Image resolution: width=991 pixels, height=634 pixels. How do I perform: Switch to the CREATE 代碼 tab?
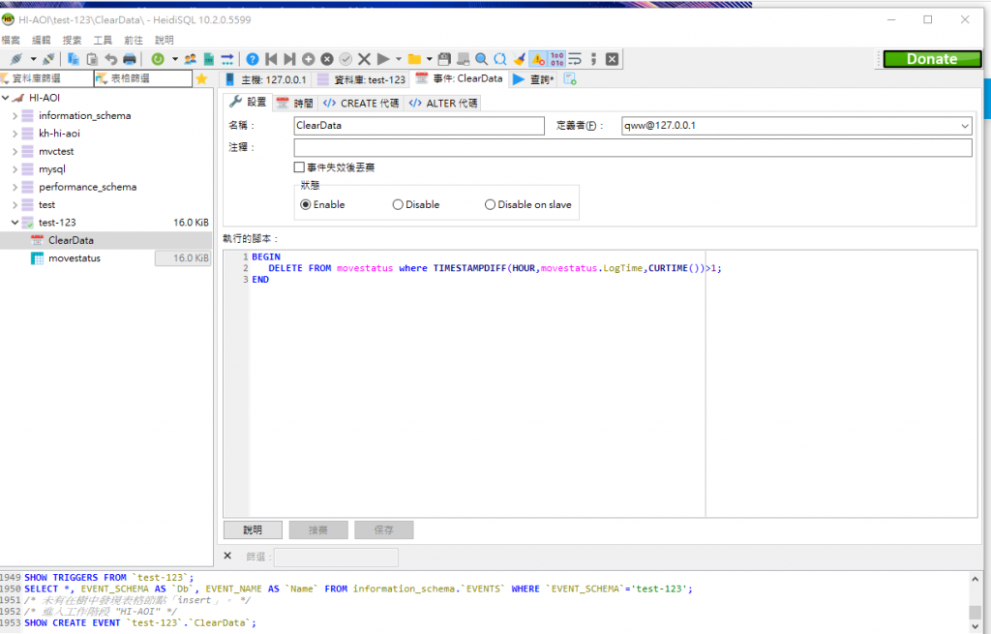[361, 103]
